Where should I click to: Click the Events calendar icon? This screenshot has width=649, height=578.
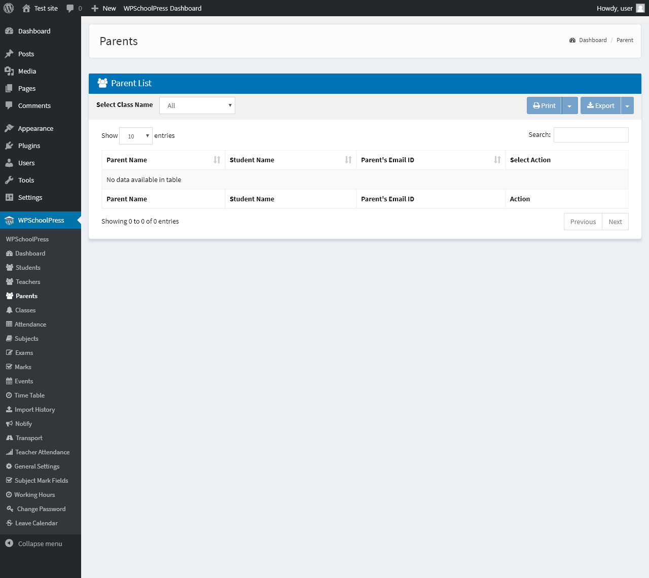click(x=9, y=381)
